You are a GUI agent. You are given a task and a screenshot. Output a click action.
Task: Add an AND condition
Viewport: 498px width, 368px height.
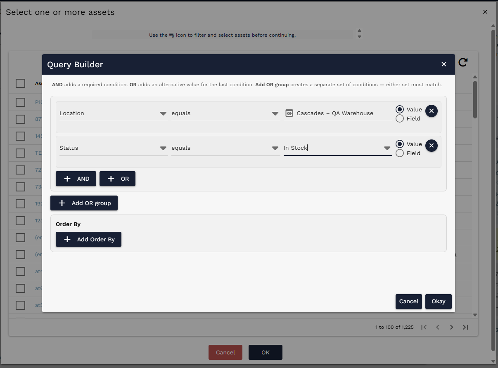pos(76,179)
